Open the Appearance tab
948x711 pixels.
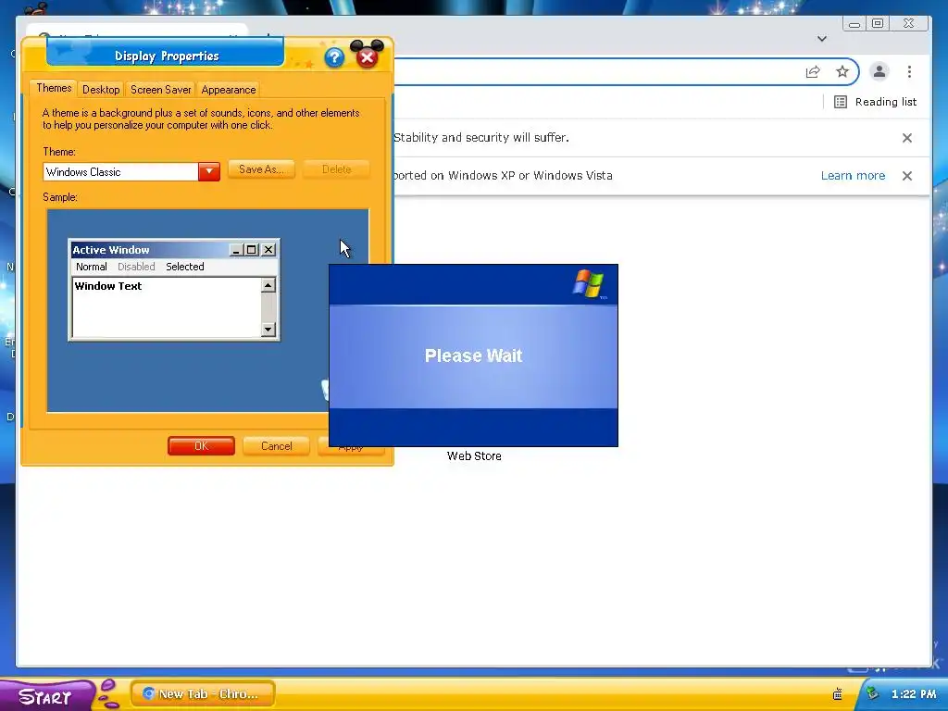point(229,90)
